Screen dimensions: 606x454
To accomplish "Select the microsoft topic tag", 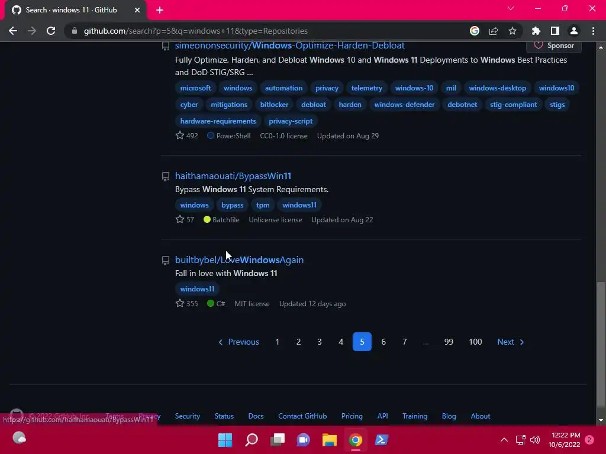I will coord(195,88).
